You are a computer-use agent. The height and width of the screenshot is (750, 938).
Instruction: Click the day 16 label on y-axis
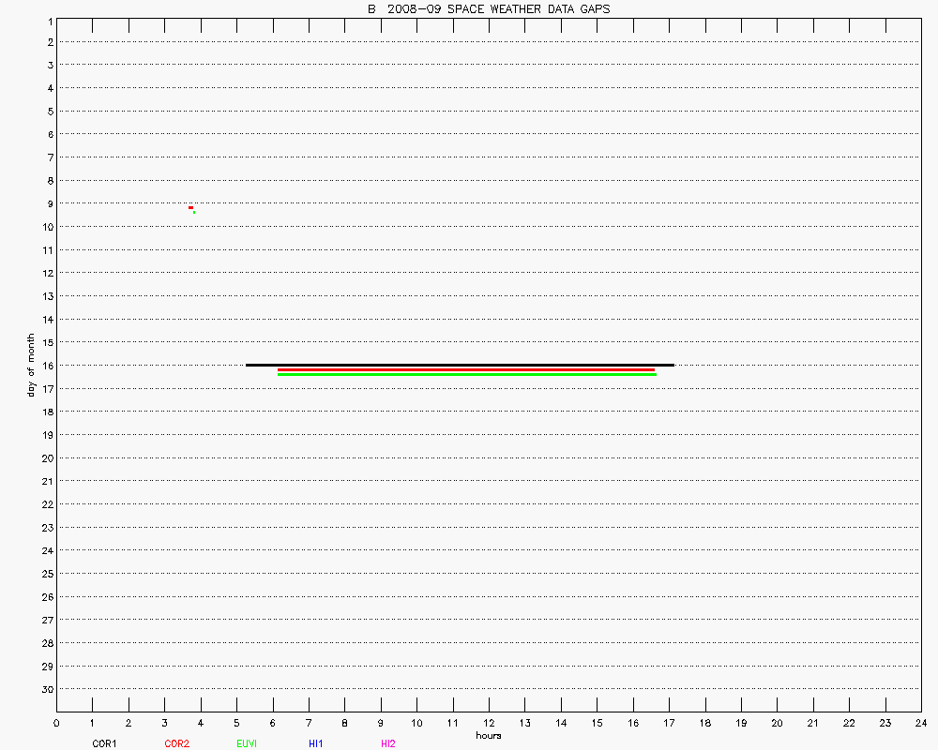[x=46, y=366]
